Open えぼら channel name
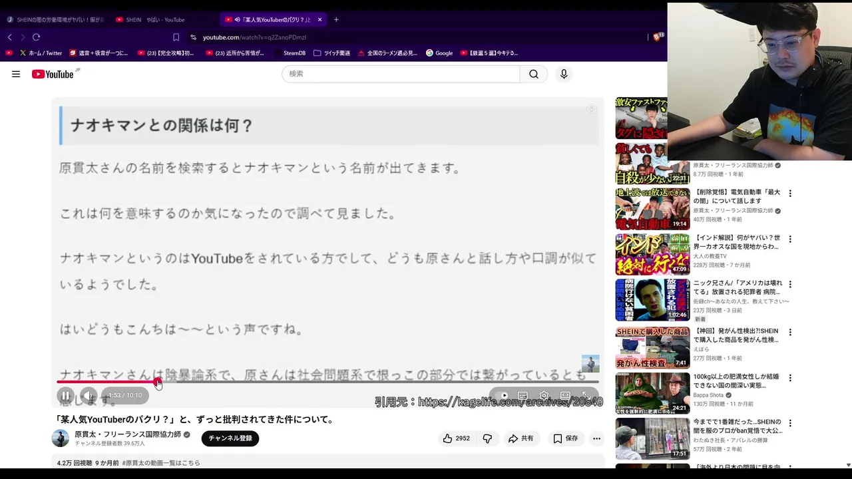Screen dimensions: 852x479 pos(702,349)
